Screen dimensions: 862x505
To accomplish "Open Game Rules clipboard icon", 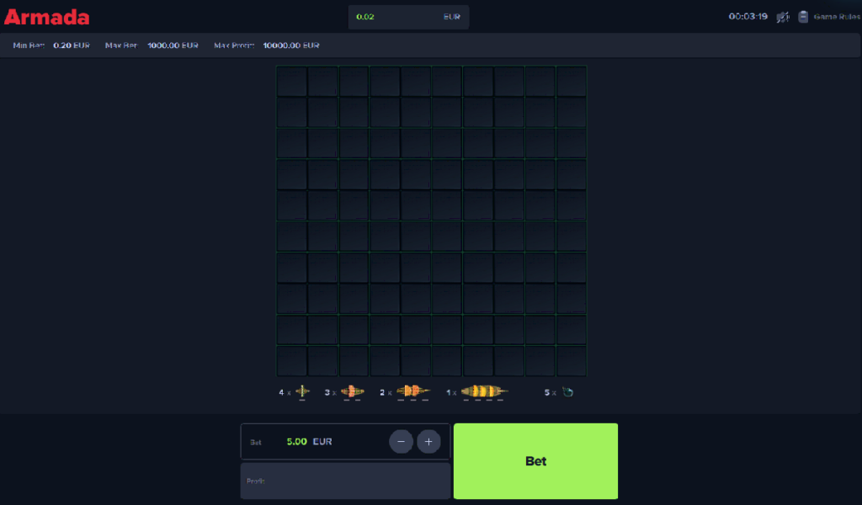I will coord(803,17).
